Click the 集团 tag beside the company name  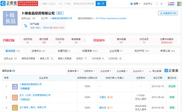60,13
